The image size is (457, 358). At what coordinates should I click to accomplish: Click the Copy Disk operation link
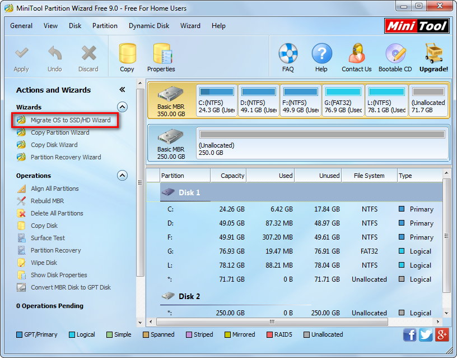[x=44, y=226]
